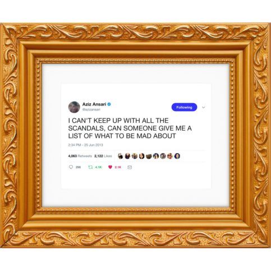Viewport: 271px width, 271px height.
Task: Open the 2:34 PM 25 Jun 2013 timestamp
Action: coord(86,145)
